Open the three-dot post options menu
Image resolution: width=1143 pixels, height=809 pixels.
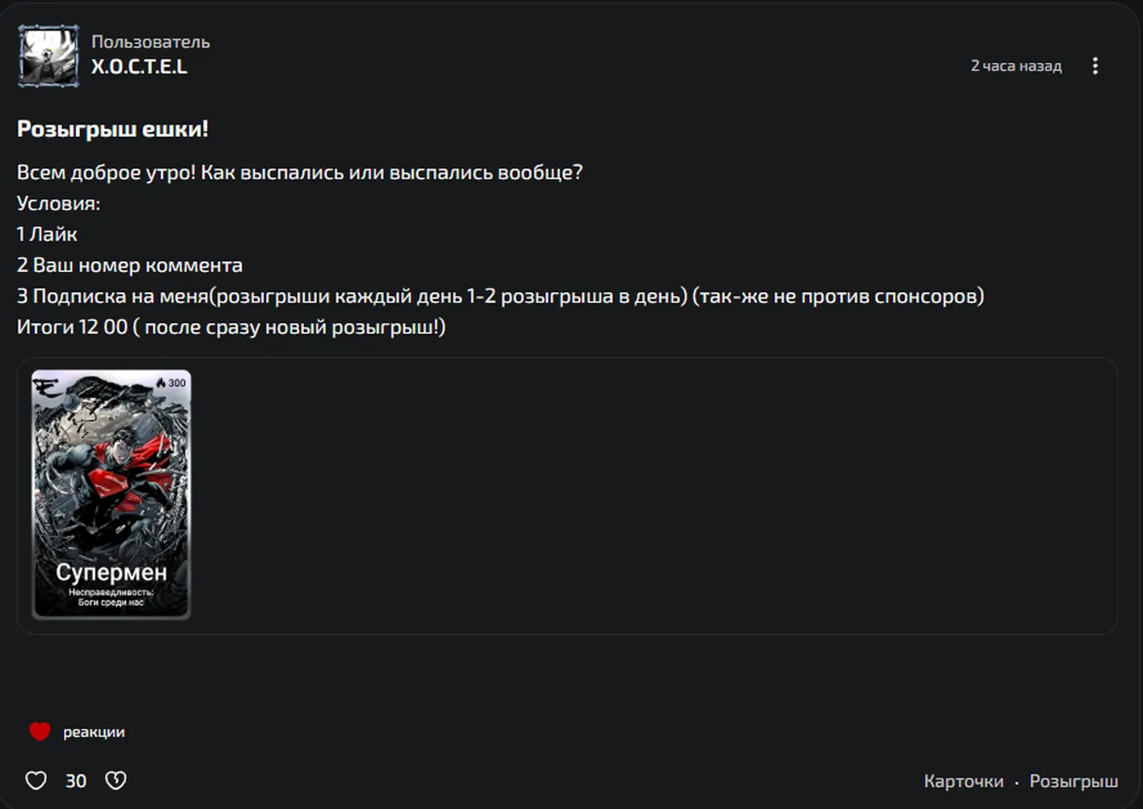point(1095,66)
